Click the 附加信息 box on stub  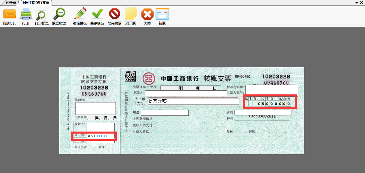pyautogui.click(x=96, y=109)
